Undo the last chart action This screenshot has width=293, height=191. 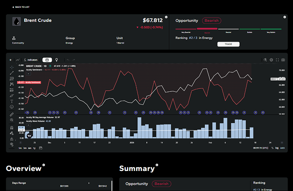click(68, 60)
